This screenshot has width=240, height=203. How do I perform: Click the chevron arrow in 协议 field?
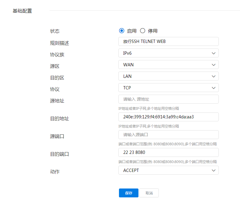[x=214, y=88]
